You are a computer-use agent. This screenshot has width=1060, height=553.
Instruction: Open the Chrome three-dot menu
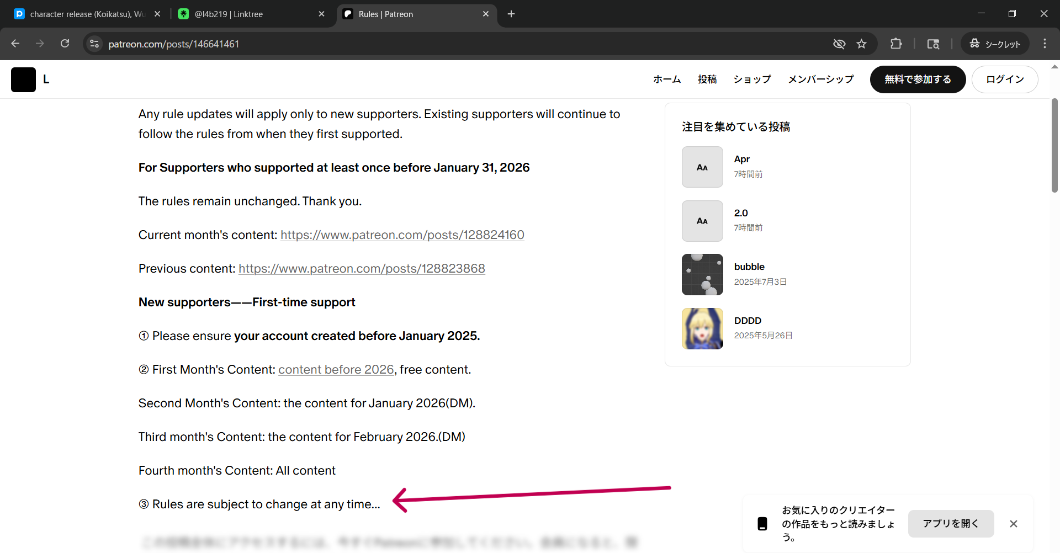(x=1045, y=44)
